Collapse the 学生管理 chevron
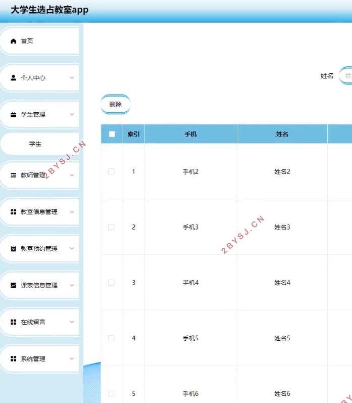352x403 pixels. click(72, 114)
